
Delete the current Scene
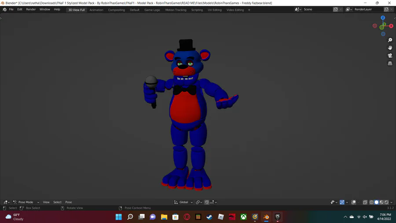pyautogui.click(x=341, y=9)
